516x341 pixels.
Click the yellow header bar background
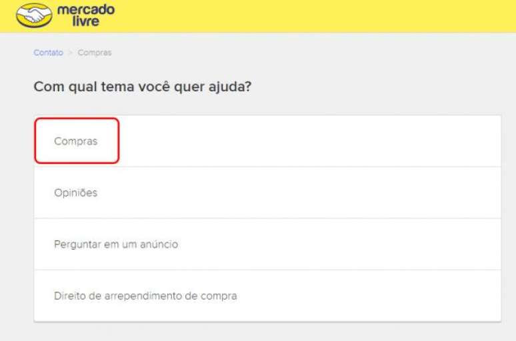coord(313,16)
